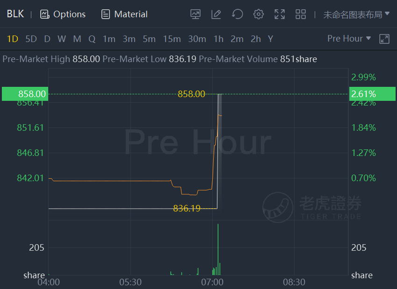397x289 pixels.
Task: Select the 30m interval
Action: tap(197, 39)
